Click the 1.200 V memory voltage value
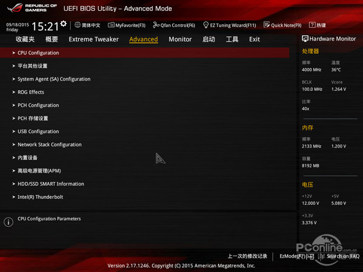363x272 pixels. tap(339, 146)
